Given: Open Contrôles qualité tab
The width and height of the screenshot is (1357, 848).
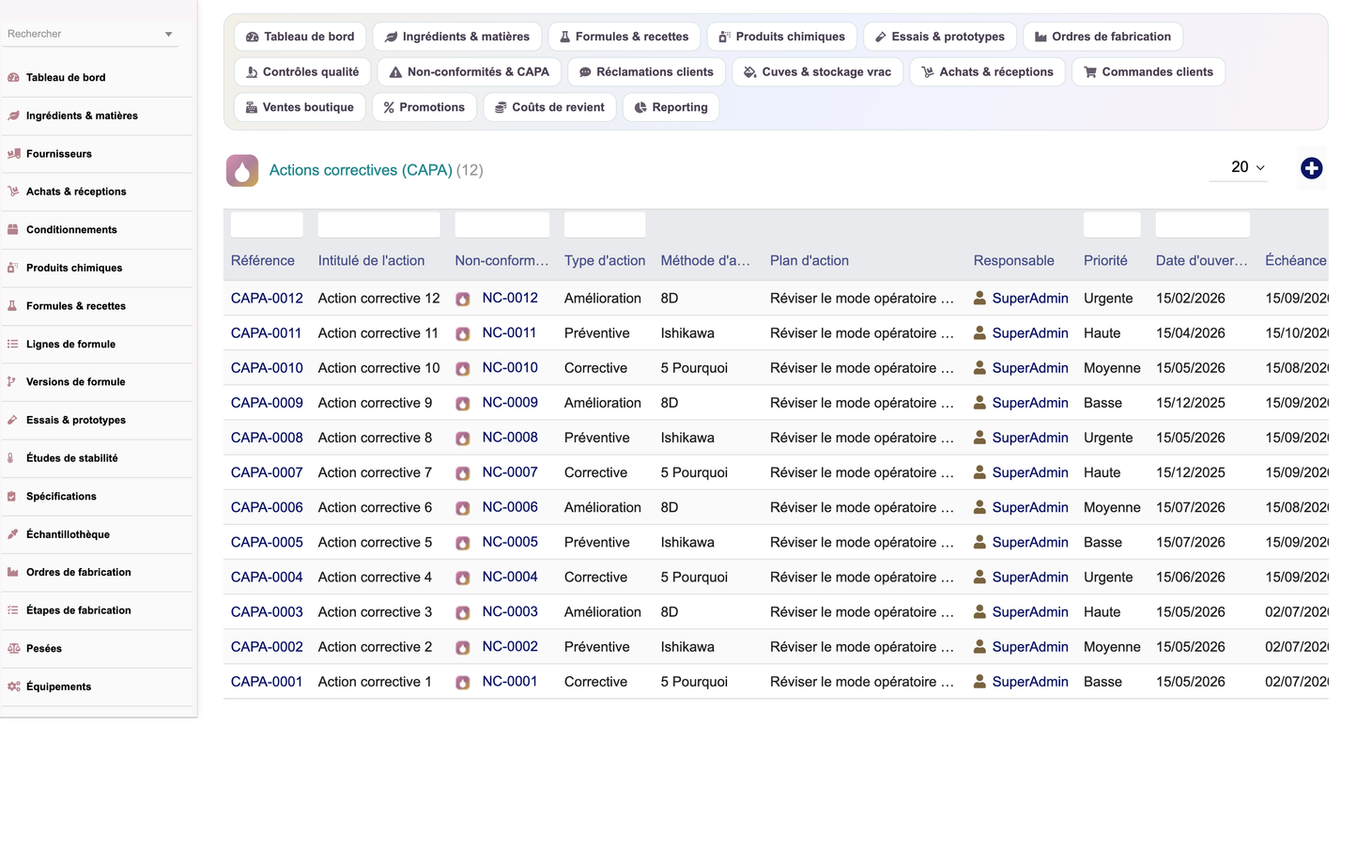Looking at the screenshot, I should 302,72.
